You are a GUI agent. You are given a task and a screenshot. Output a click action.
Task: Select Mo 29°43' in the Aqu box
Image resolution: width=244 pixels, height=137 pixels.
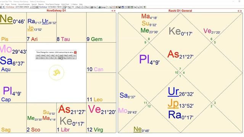[x=13, y=49]
